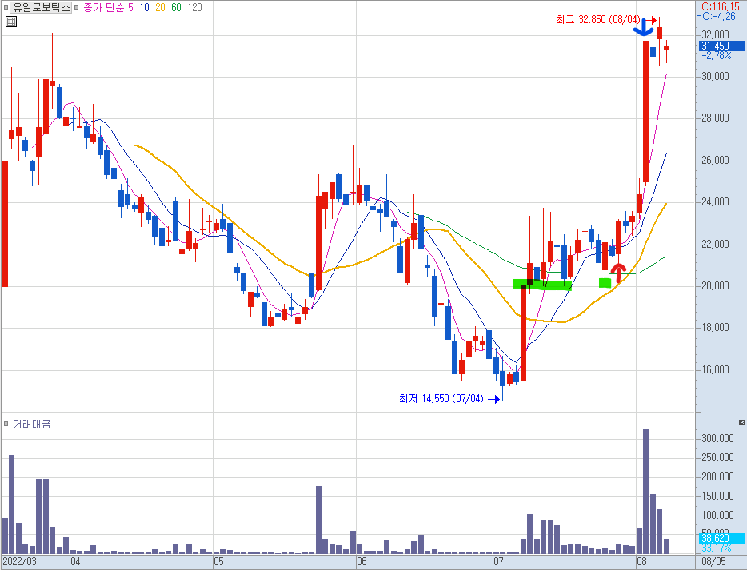Viewport: 747px width, 570px height.
Task: Click the 30,000 price axis label
Action: point(715,76)
